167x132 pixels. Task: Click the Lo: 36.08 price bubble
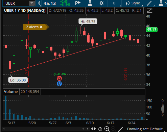point(18,80)
